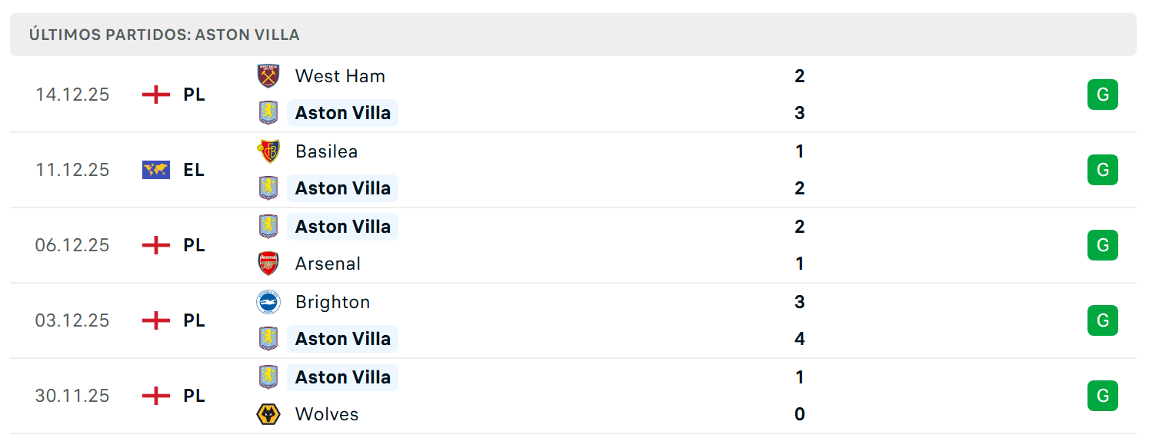Click England flag in 14.12.25 row

pyautogui.click(x=156, y=95)
